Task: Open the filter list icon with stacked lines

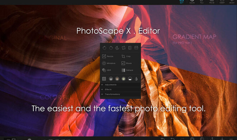Action: [x=104, y=79]
